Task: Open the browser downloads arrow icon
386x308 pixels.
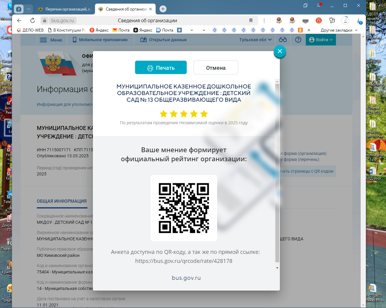Action: tap(359, 20)
